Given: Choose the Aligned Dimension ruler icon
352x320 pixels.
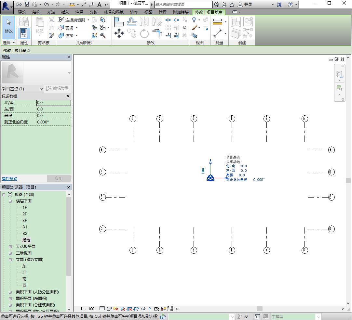Looking at the screenshot, I should (217, 22).
